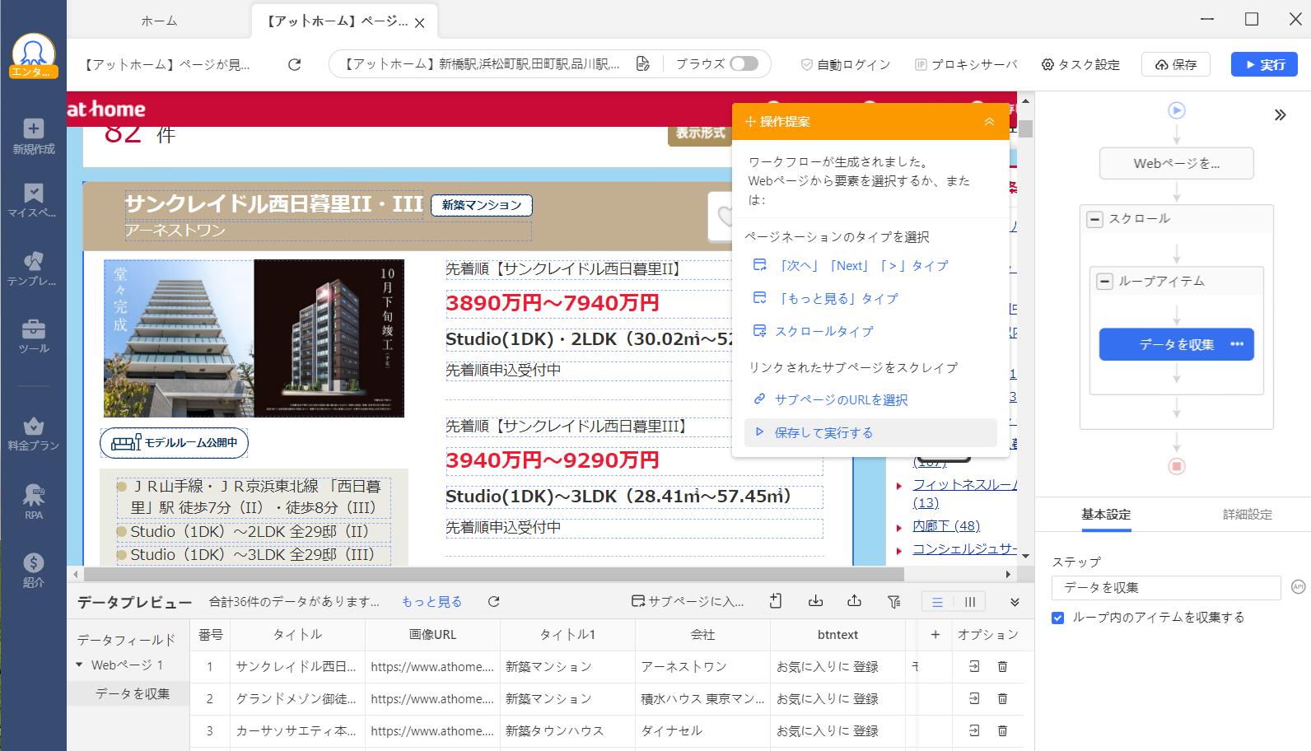This screenshot has height=751, width=1311.
Task: Open the テンプレート sidebar icon
Action: click(x=32, y=268)
